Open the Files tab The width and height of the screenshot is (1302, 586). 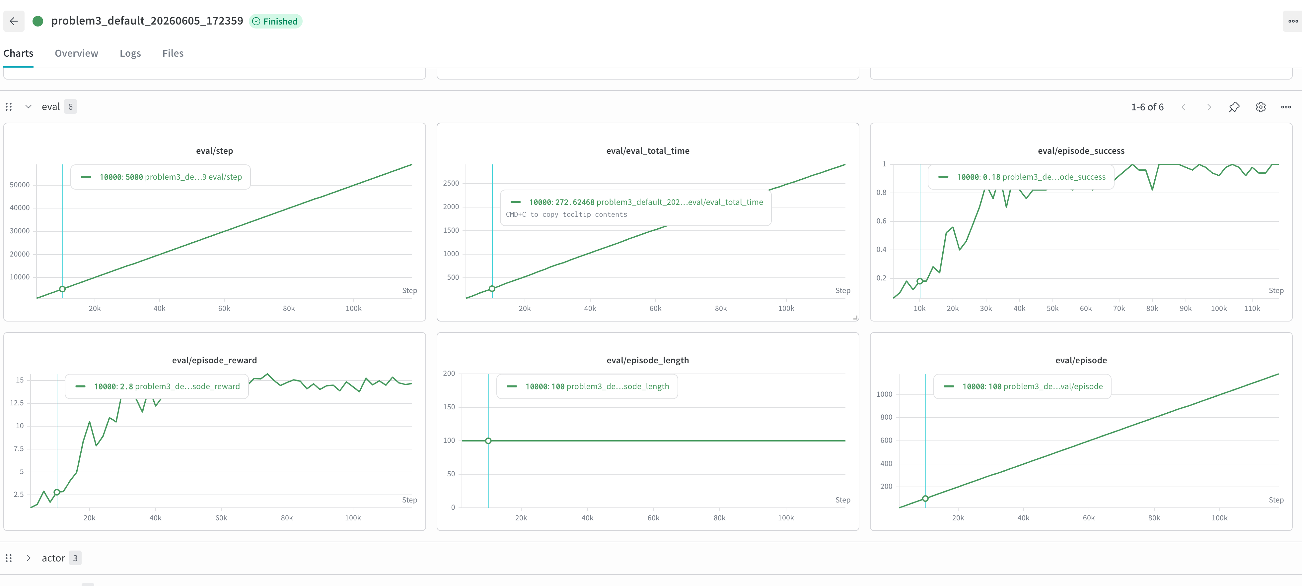[172, 53]
